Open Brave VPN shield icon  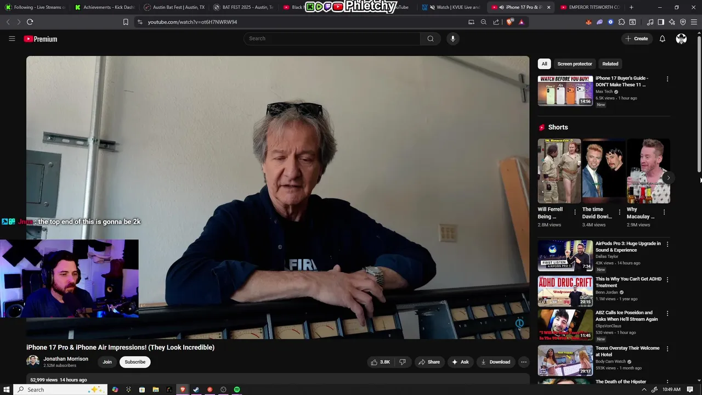(683, 22)
